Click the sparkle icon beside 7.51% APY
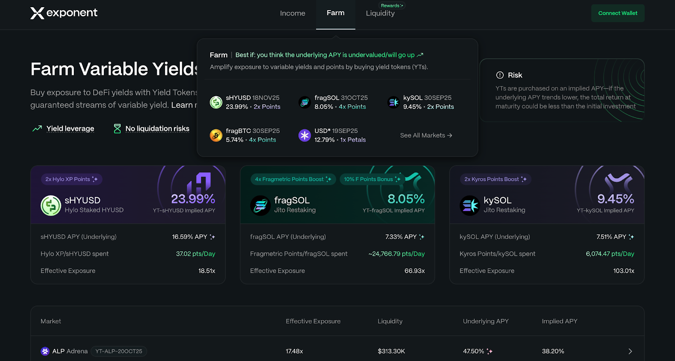 pyautogui.click(x=631, y=237)
